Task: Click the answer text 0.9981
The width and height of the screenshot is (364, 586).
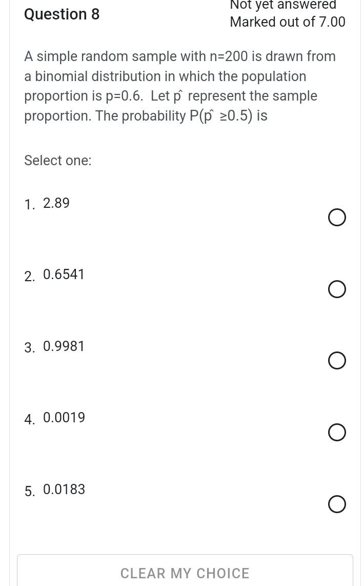Action: (64, 346)
